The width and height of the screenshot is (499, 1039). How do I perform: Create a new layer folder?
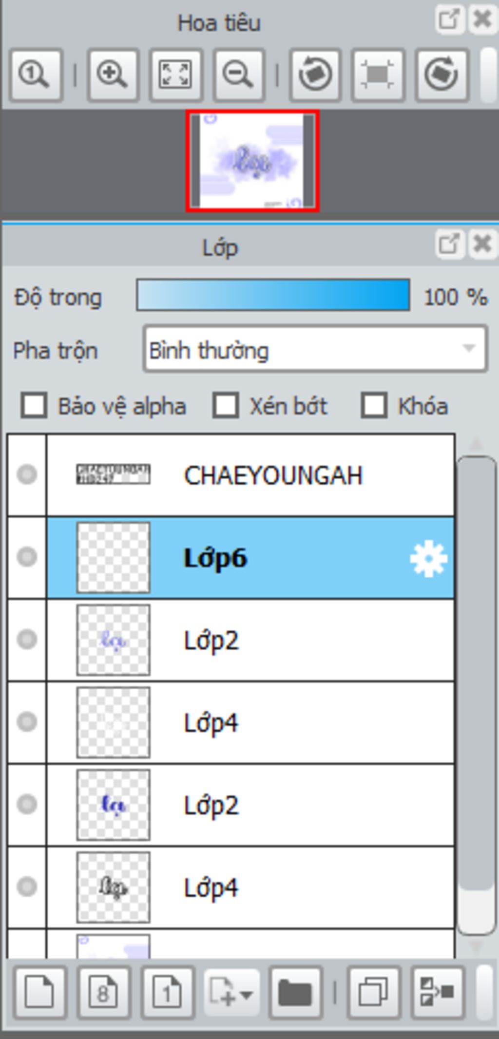[295, 992]
